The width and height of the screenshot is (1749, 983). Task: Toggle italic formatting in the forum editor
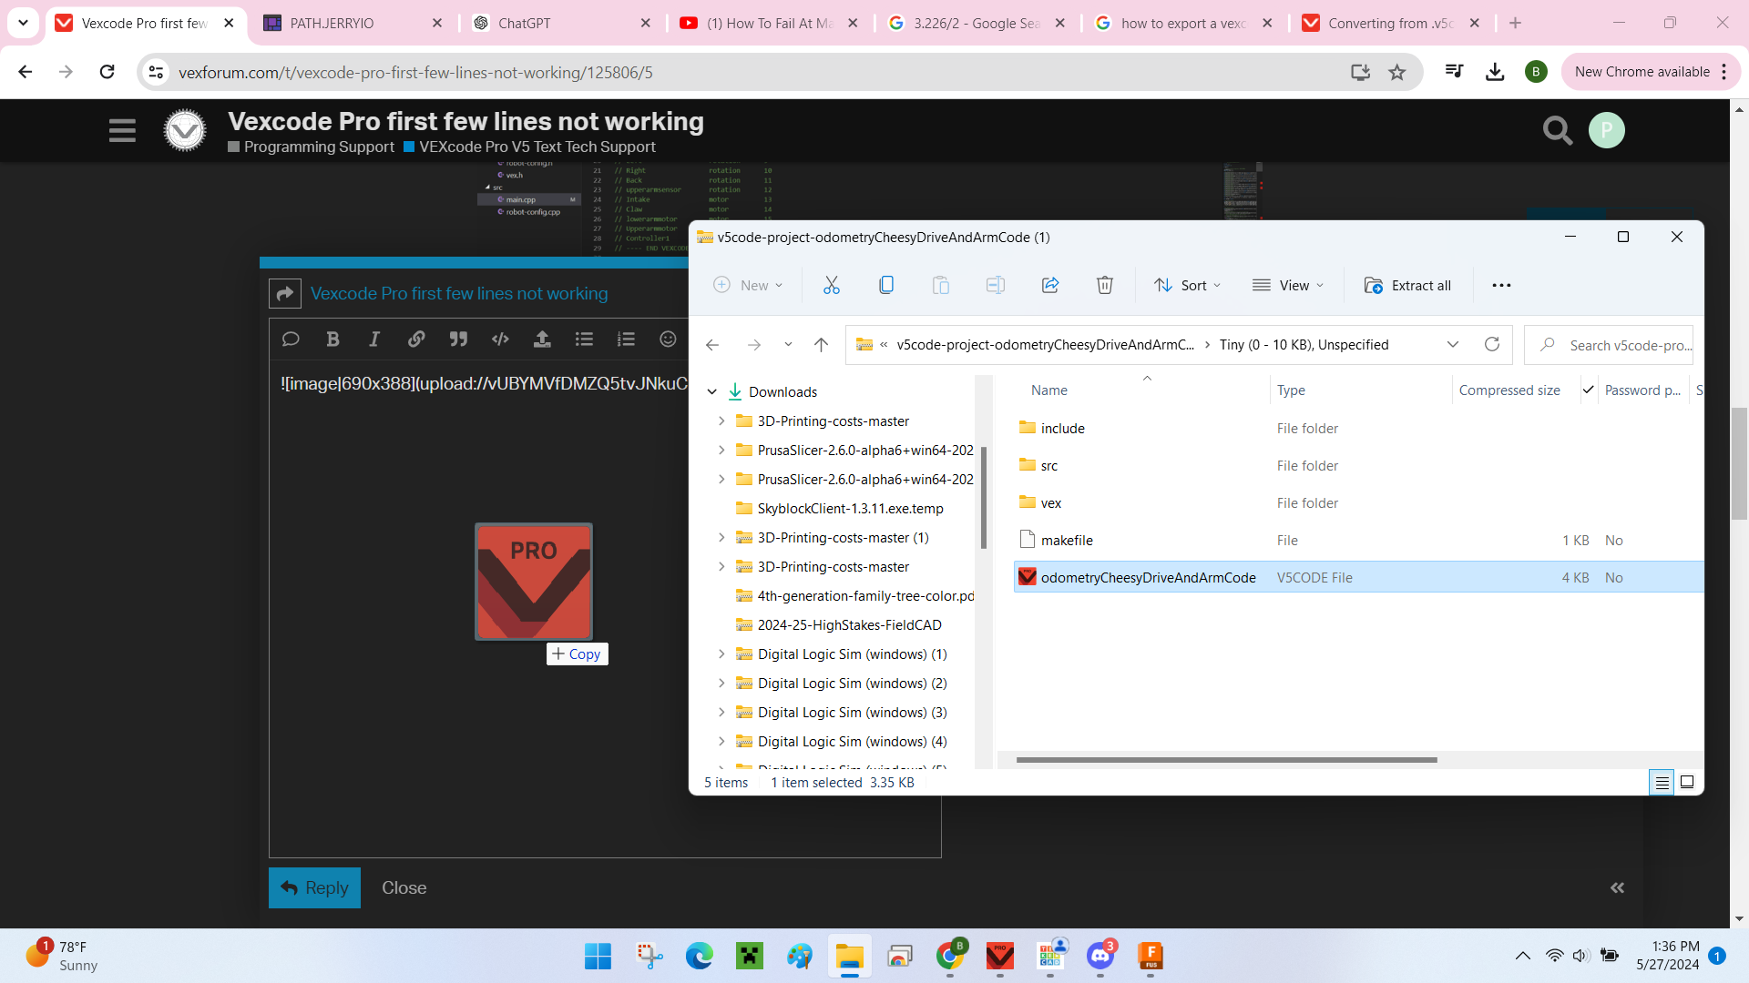tap(374, 339)
